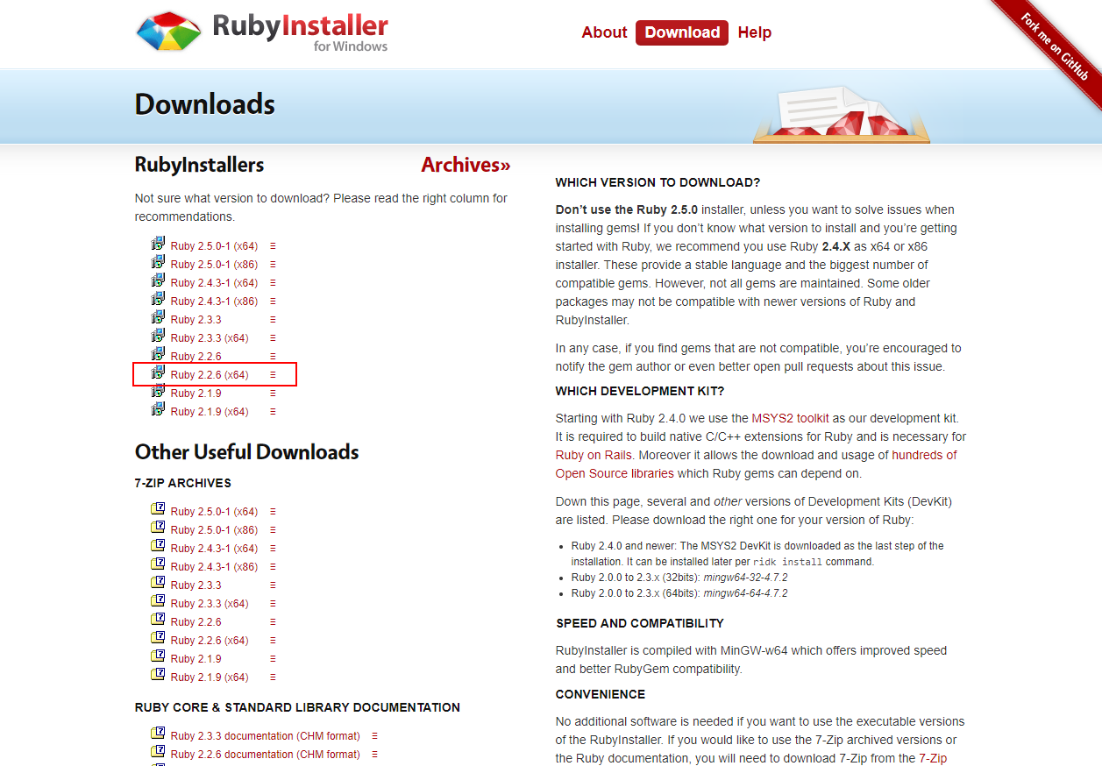Follow the MSYS2 toolkit link

(790, 418)
